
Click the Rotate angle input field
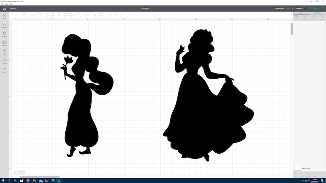pyautogui.click(x=106, y=16)
